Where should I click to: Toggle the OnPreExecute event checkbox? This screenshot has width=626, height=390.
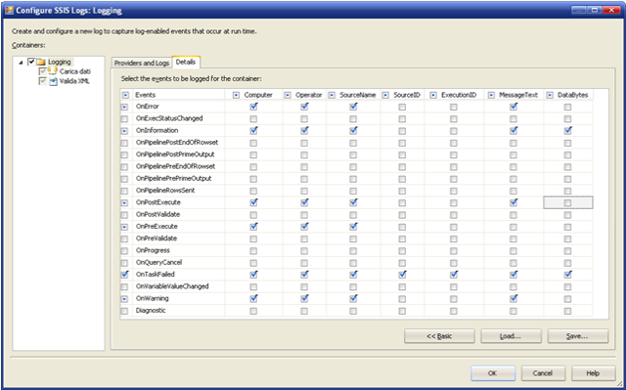[x=124, y=227]
